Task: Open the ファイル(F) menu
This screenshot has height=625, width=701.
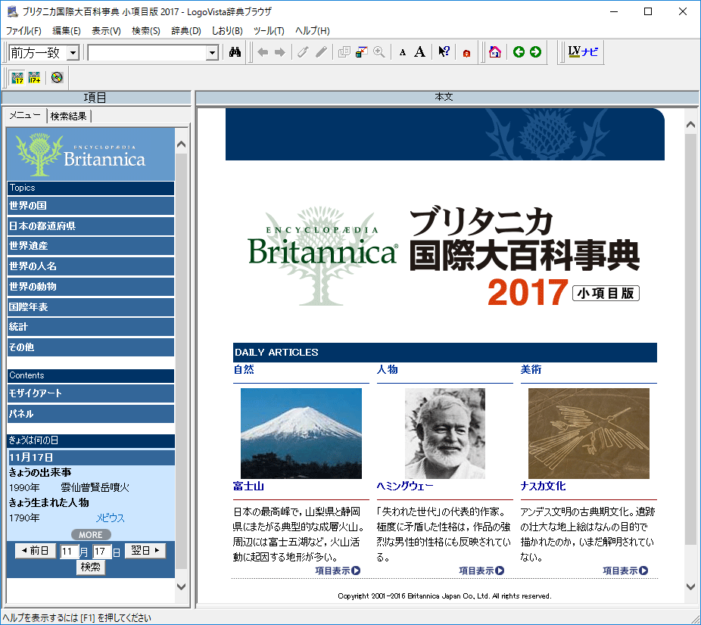Action: [x=23, y=31]
